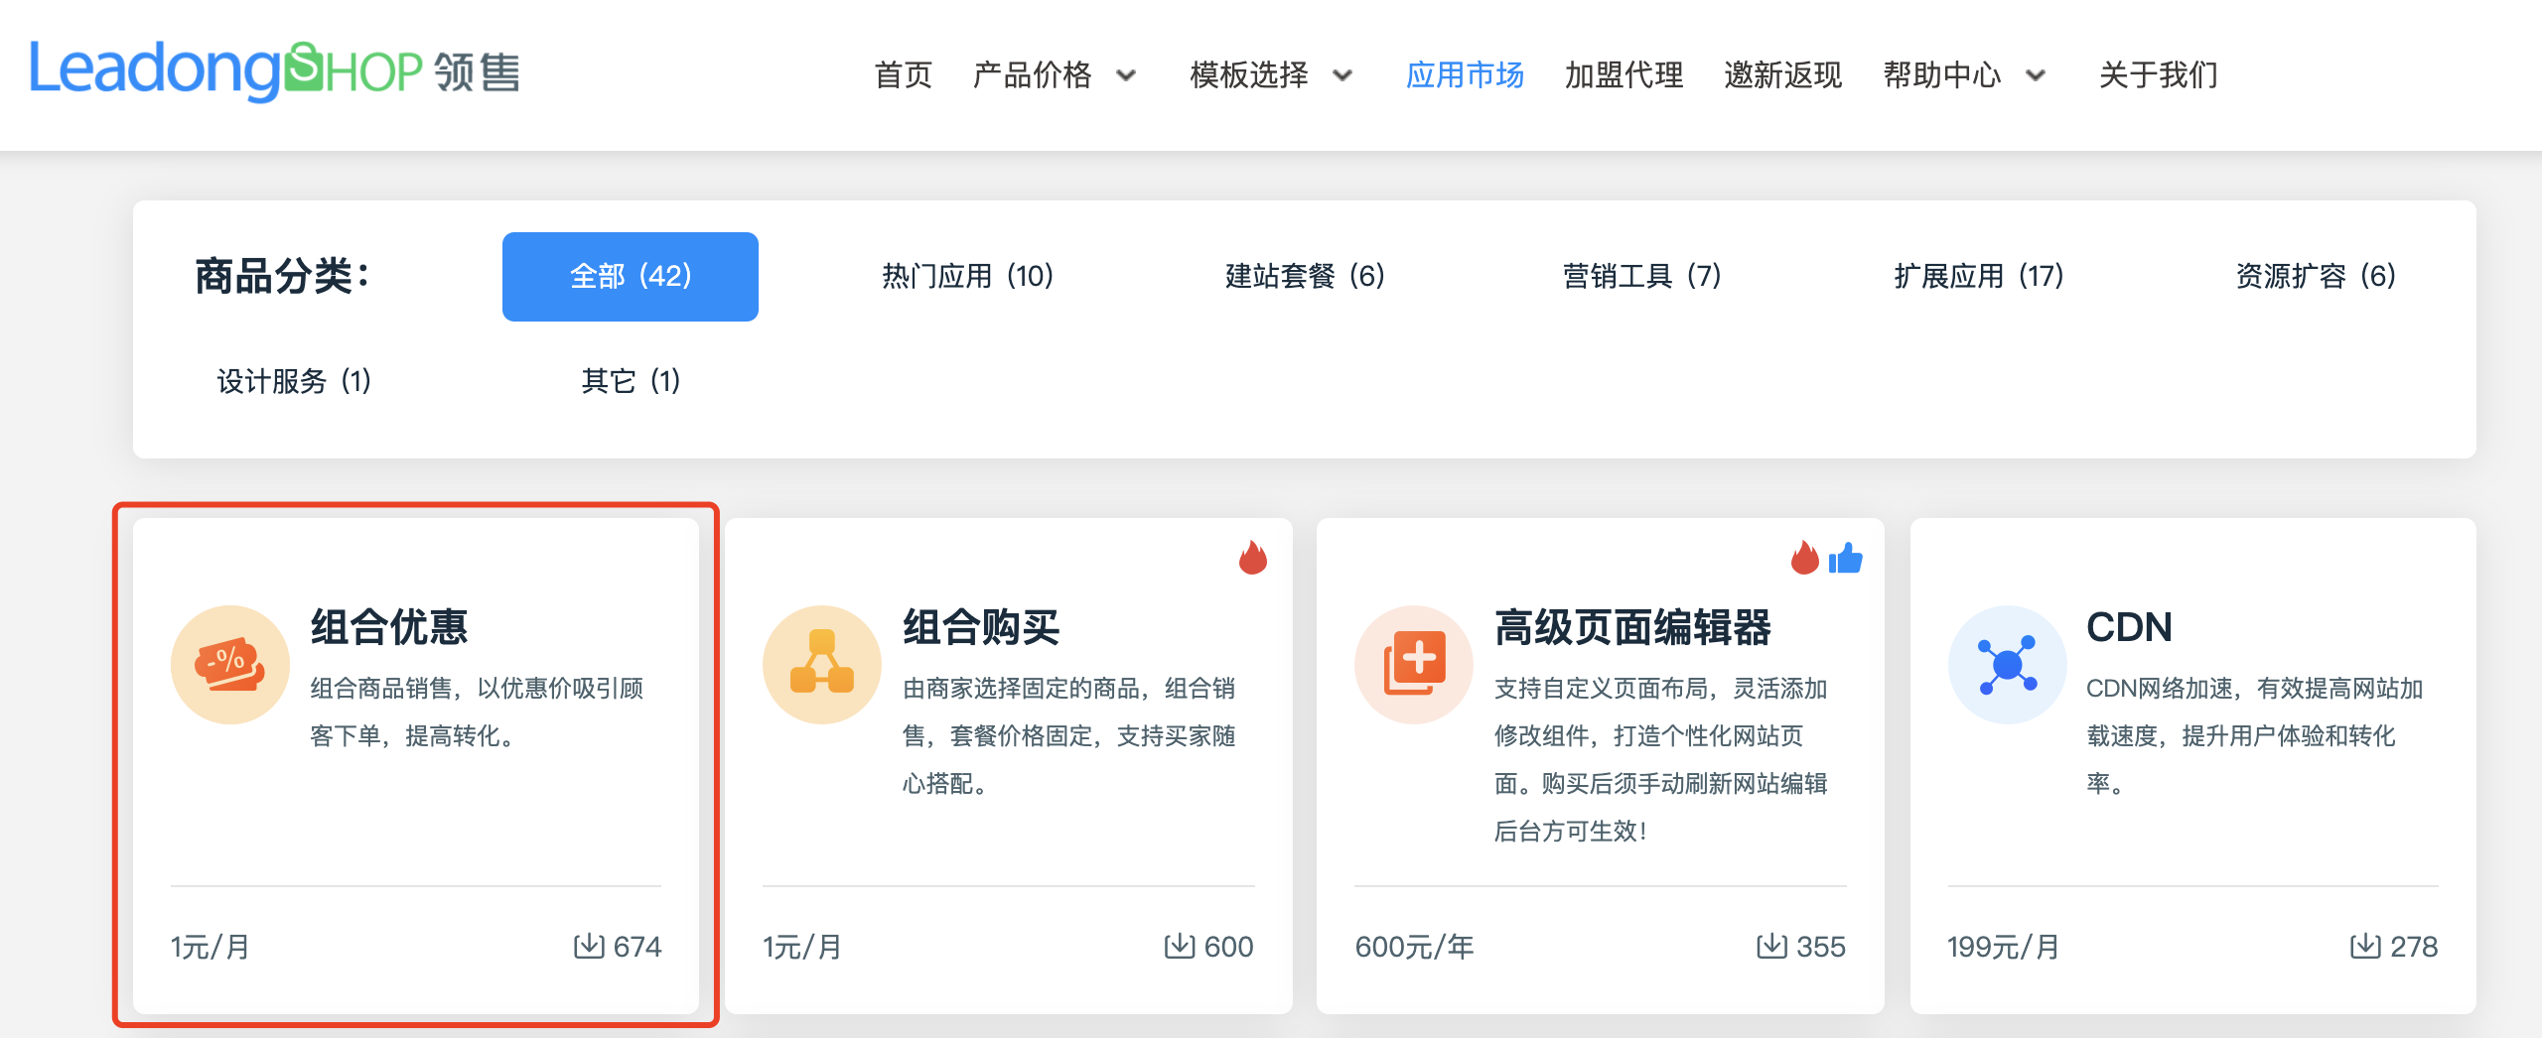Expand the 产品价格 dropdown arrow
Screen dimensions: 2542x1038
[x=1126, y=75]
